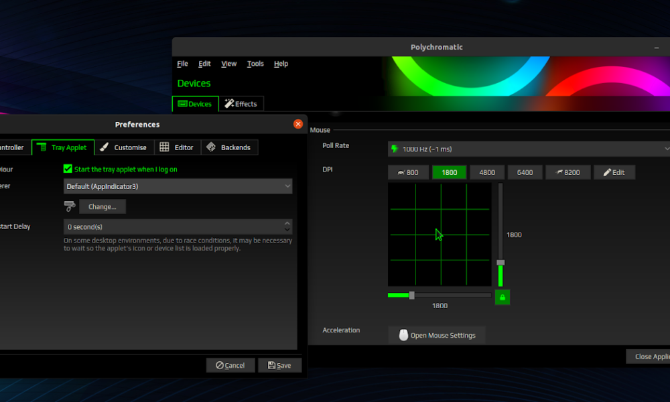Click the Change... icon button
670x402 pixels.
tap(103, 207)
